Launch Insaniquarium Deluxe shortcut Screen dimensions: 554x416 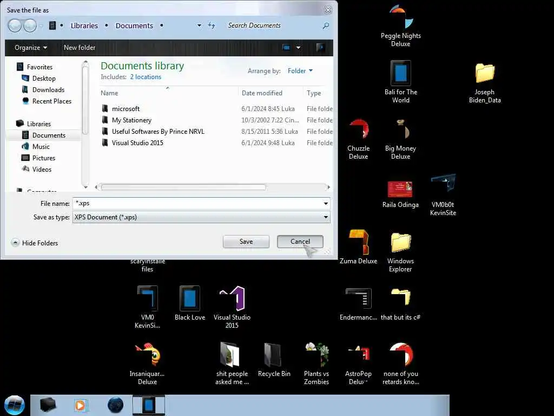[x=147, y=363]
